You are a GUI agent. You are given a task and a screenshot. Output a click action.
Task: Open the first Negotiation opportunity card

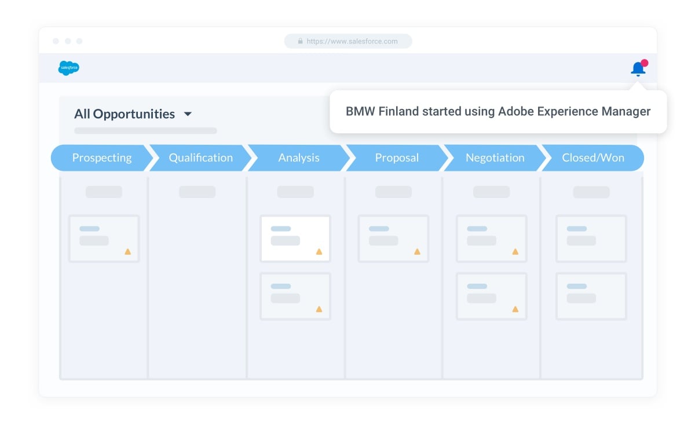coord(491,239)
